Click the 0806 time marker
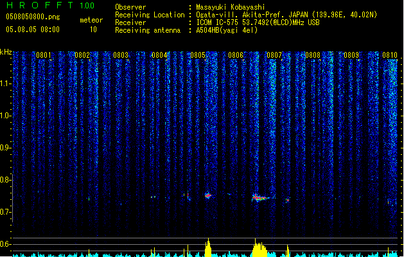The height and width of the screenshot is (257, 404). click(x=236, y=55)
